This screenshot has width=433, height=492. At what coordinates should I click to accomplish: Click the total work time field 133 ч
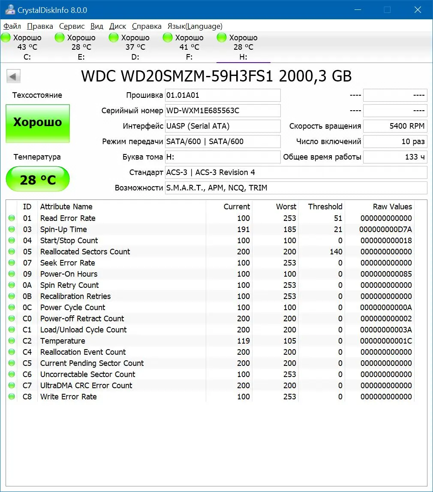pyautogui.click(x=395, y=157)
